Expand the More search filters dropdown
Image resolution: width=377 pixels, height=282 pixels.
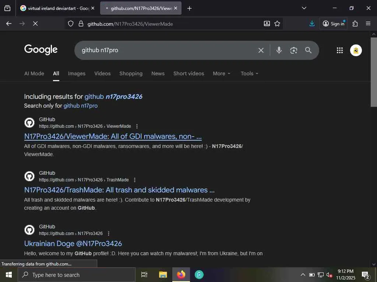point(221,73)
